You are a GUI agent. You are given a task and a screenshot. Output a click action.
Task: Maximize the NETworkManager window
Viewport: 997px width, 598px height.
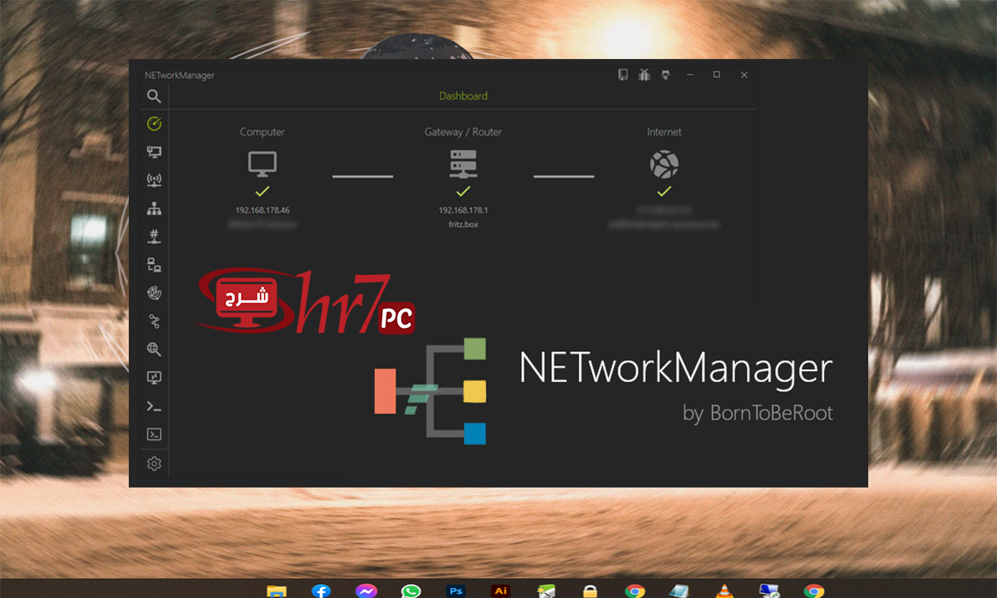pos(716,75)
